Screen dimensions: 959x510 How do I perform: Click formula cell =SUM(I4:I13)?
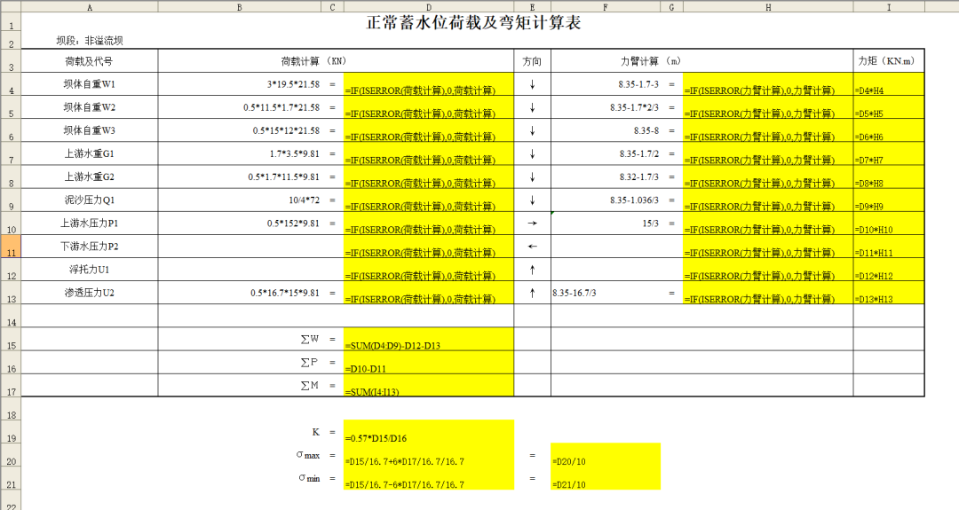[429, 386]
